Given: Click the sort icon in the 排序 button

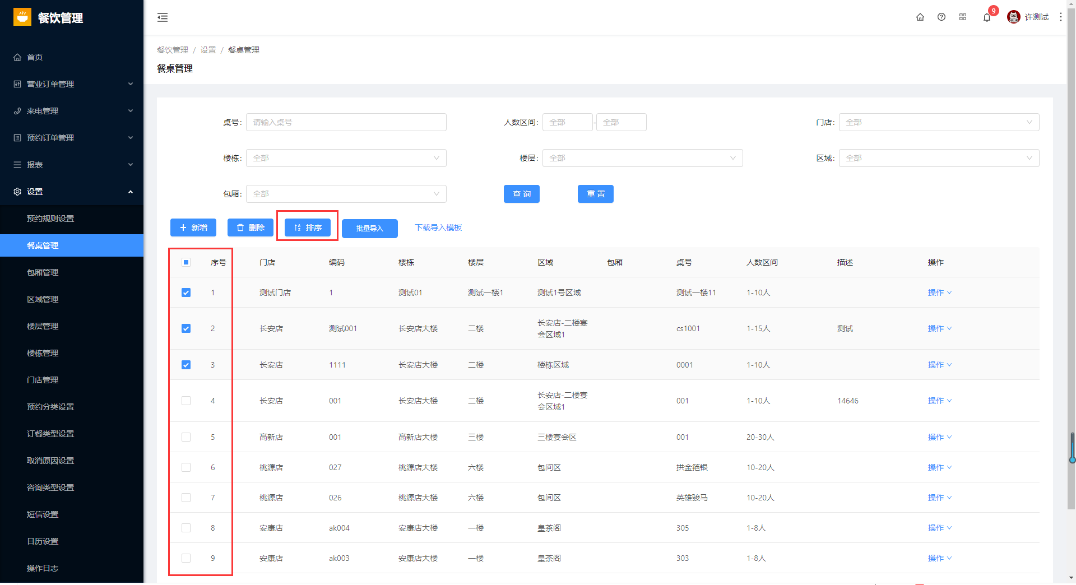Looking at the screenshot, I should (298, 227).
